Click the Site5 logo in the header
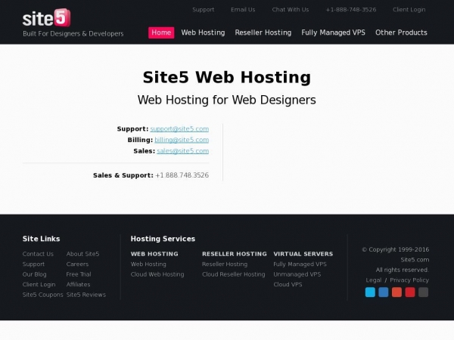This screenshot has height=340, width=454. point(47,18)
